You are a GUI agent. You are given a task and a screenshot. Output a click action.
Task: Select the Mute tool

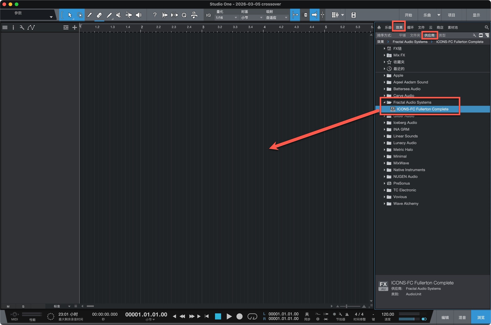(x=119, y=15)
